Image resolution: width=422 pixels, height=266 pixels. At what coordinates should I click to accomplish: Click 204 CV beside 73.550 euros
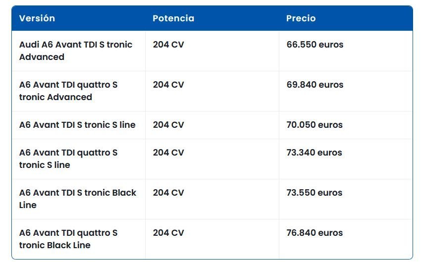point(168,193)
